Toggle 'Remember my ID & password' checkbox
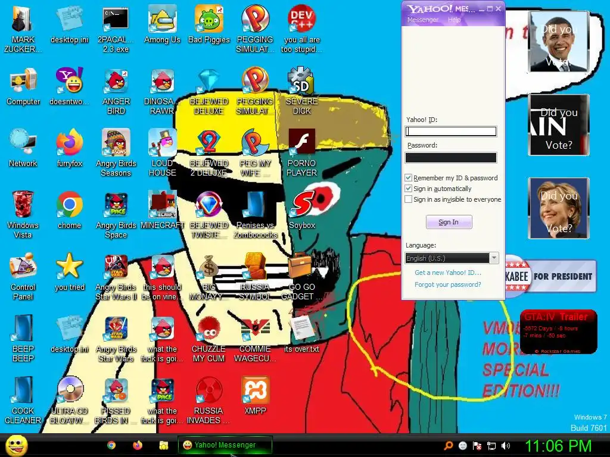This screenshot has height=457, width=610. point(409,178)
